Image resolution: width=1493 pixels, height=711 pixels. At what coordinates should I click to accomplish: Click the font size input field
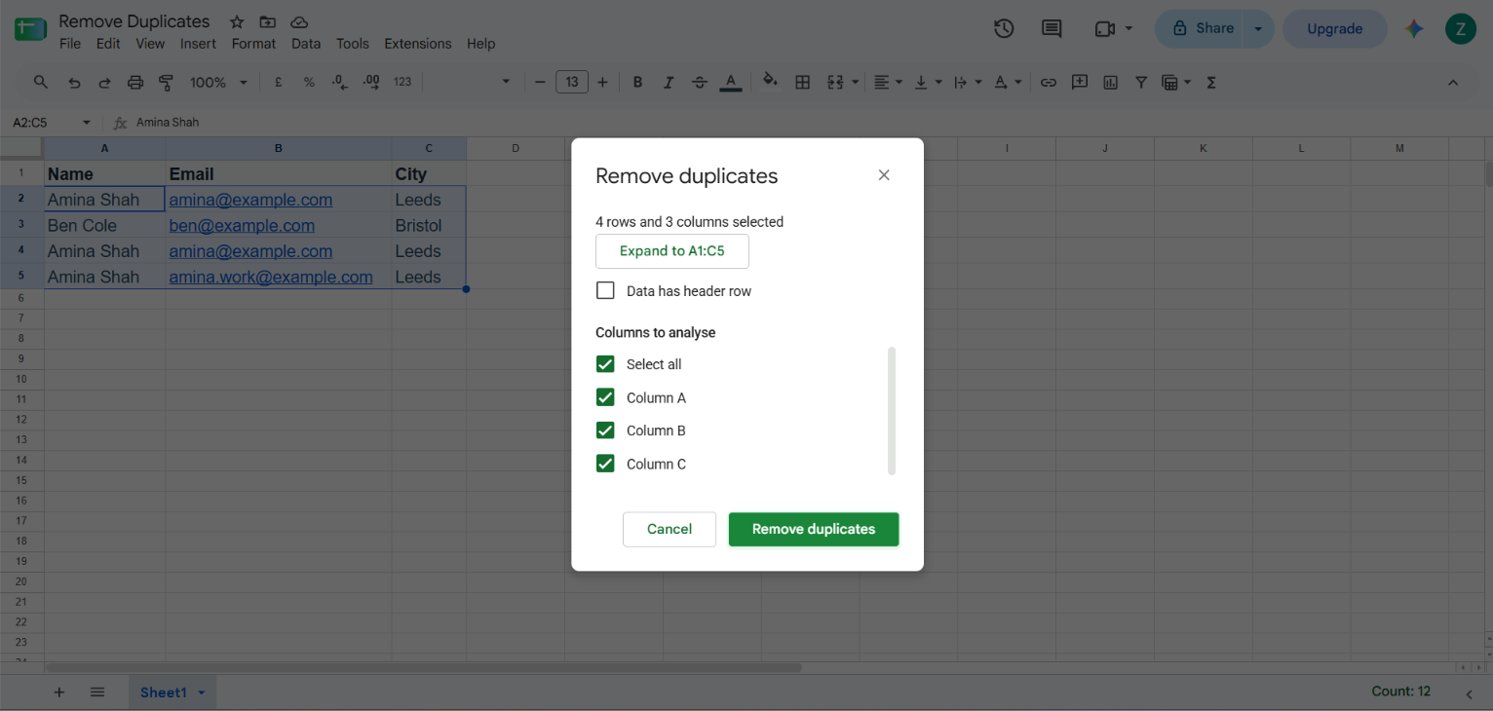point(571,83)
